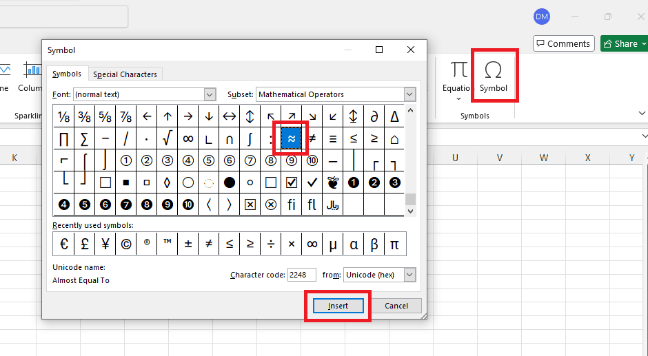Select column header W in spreadsheet
The width and height of the screenshot is (648, 356).
[544, 158]
